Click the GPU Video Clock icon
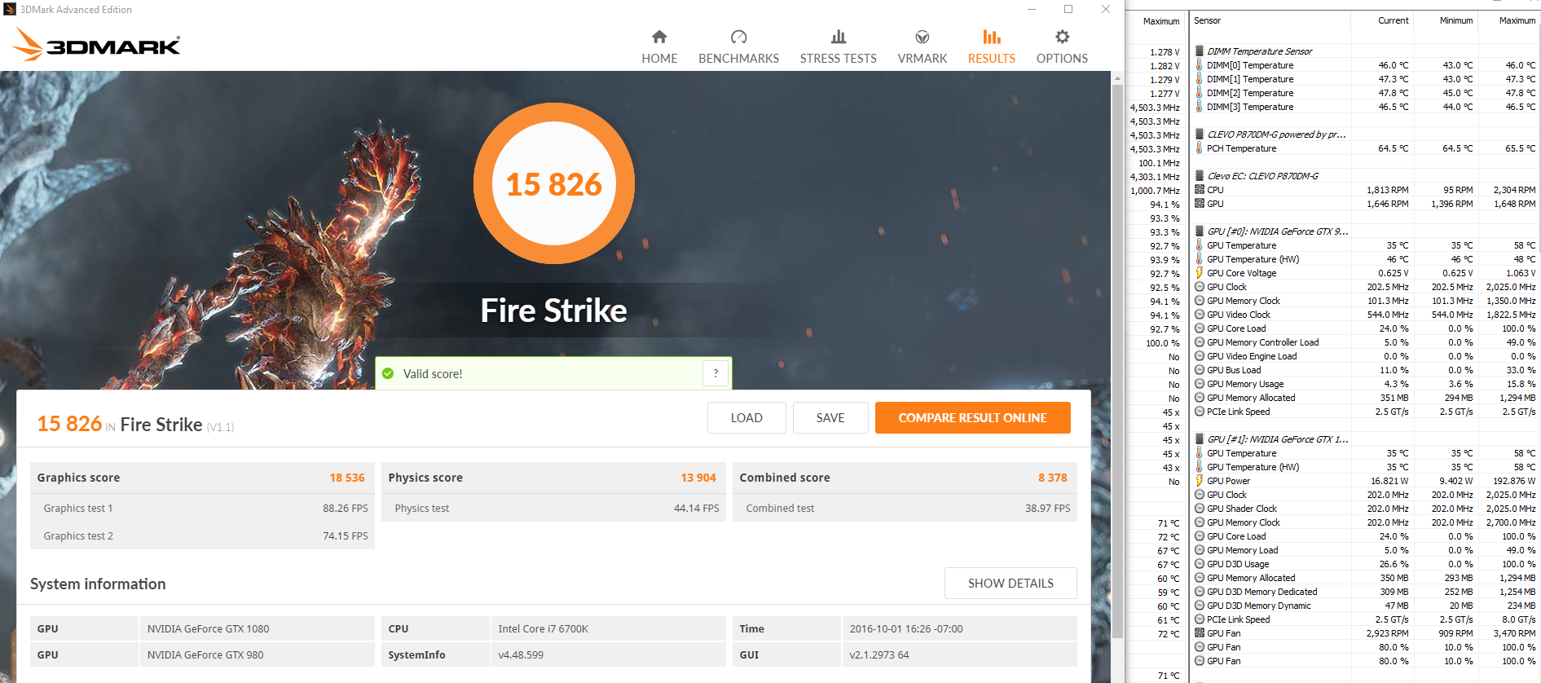The width and height of the screenshot is (1541, 683). [x=1200, y=314]
